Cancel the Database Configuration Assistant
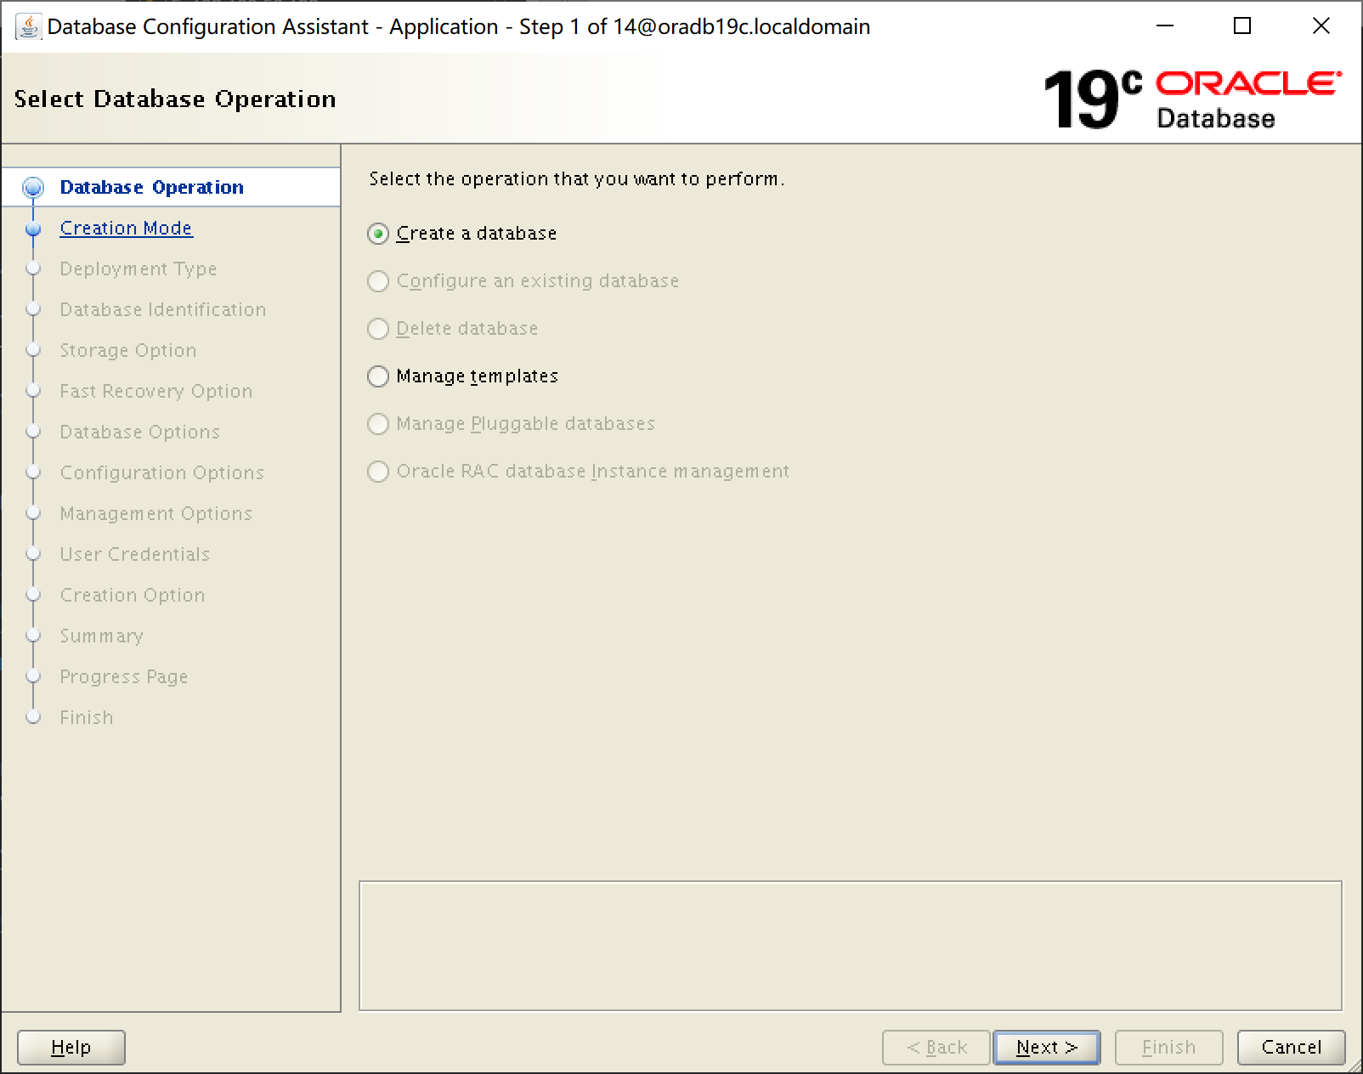 (x=1291, y=1047)
